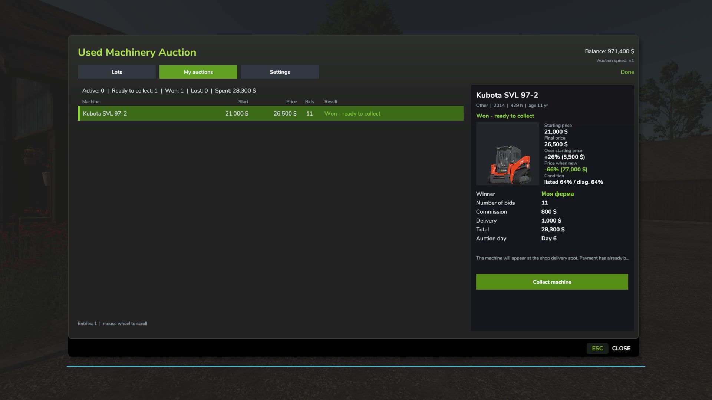Click the Ready to collect: 1 counter
This screenshot has width=712, height=400.
point(135,90)
